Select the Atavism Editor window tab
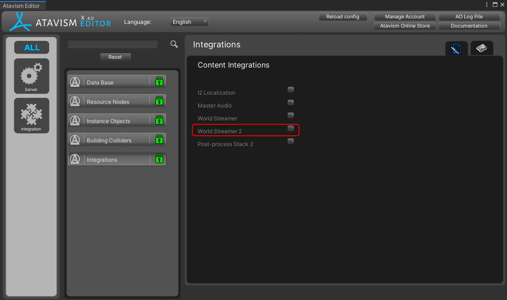The image size is (507, 300). (22, 6)
